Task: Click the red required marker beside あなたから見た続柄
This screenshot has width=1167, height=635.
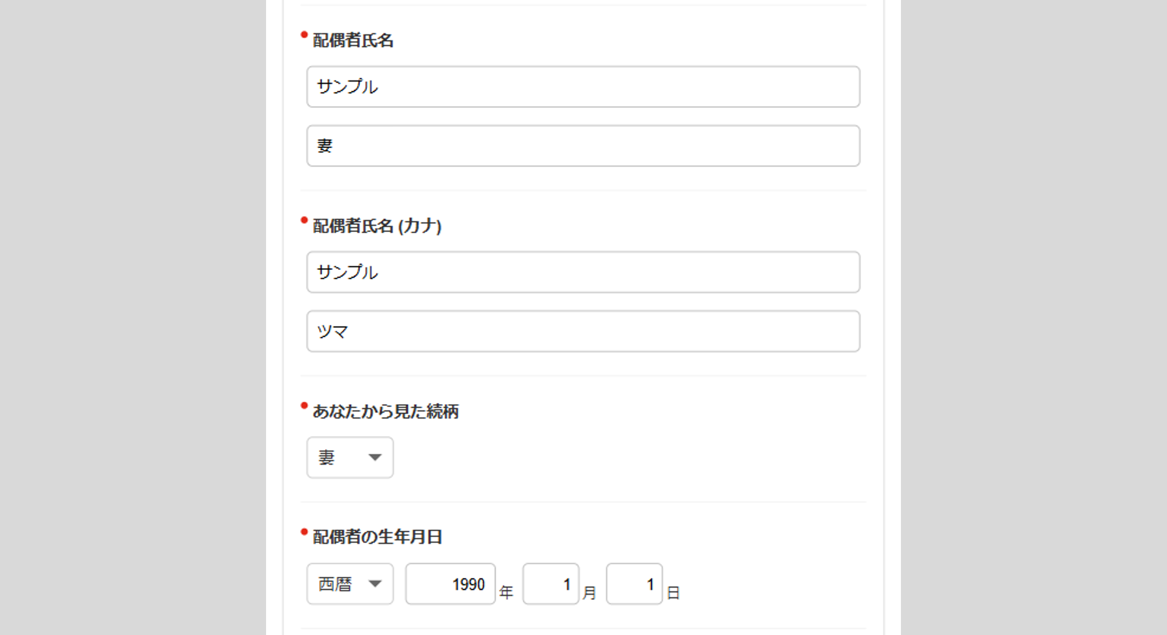Action: coord(304,406)
